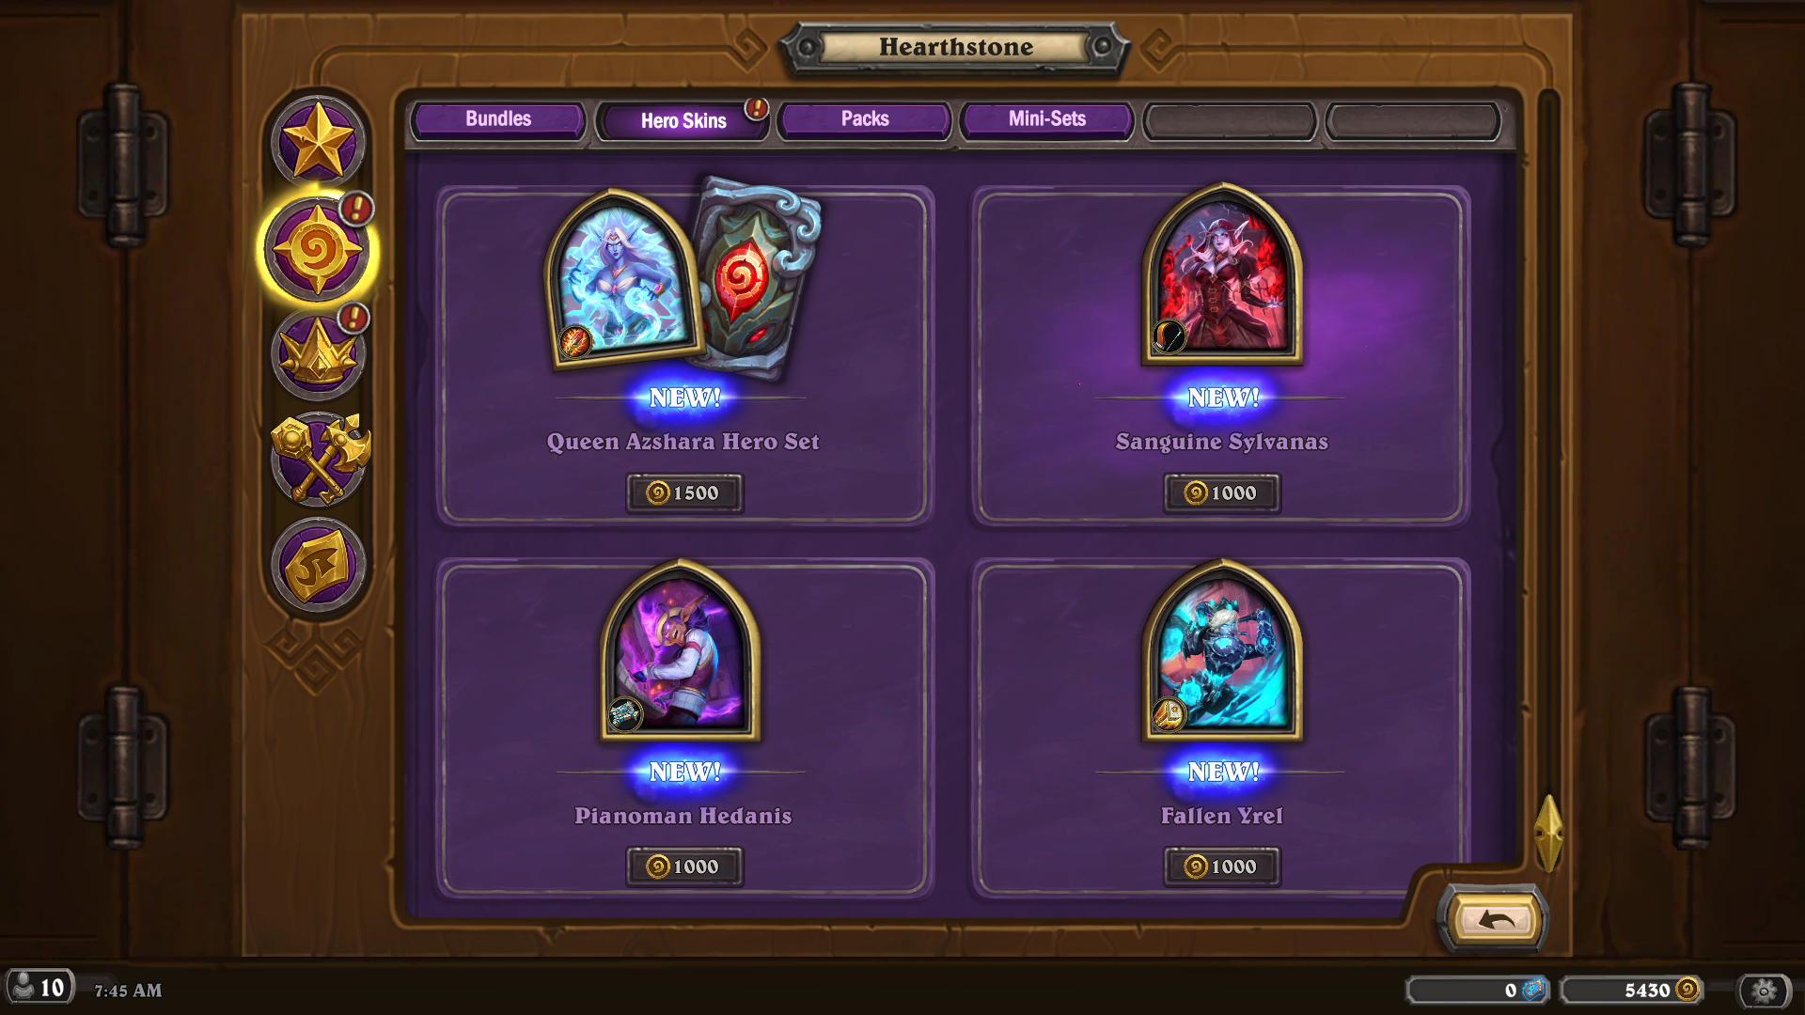Open the friends list icon showing 10
Image resolution: width=1805 pixels, height=1015 pixels.
point(39,988)
